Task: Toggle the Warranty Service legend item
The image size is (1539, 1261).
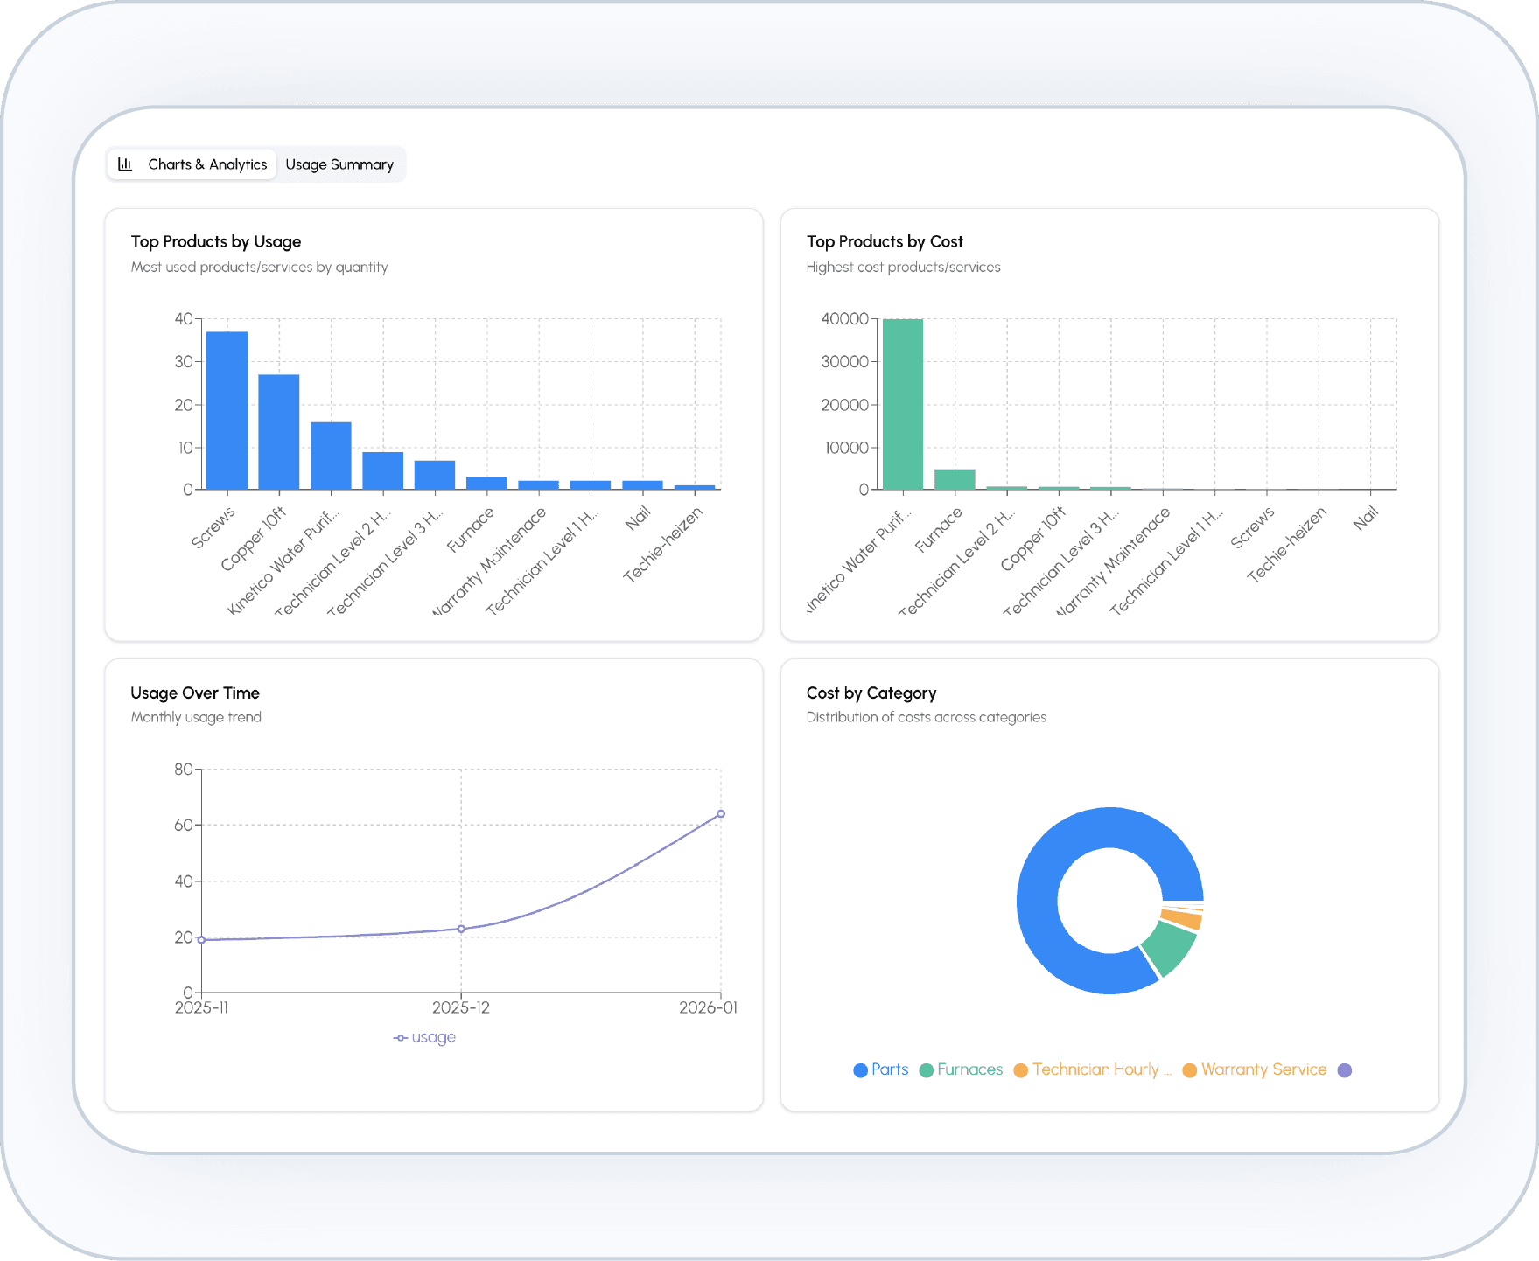Action: click(1255, 1069)
